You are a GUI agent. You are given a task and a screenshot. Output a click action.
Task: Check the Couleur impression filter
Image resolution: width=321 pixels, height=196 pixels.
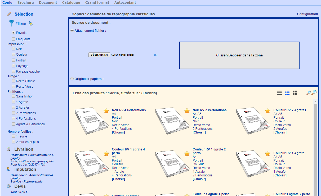(14, 54)
